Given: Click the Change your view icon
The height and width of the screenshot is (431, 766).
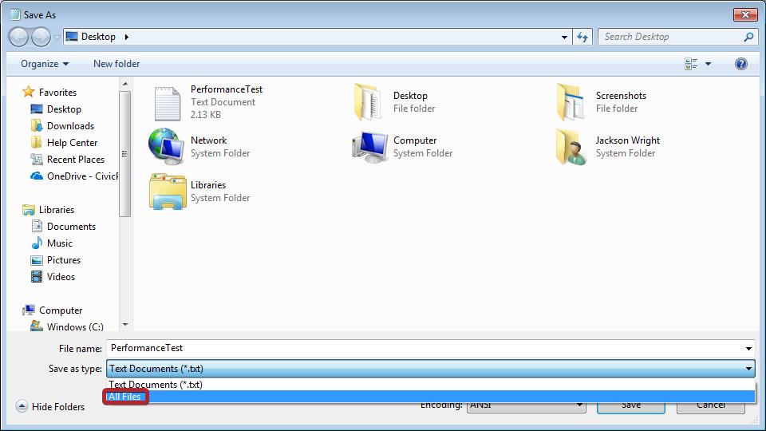Looking at the screenshot, I should tap(691, 64).
